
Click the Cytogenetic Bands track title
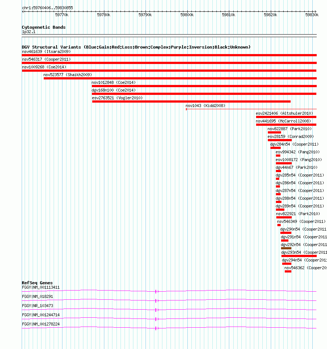click(44, 27)
